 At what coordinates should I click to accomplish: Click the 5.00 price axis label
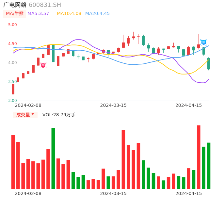[x=12, y=25]
